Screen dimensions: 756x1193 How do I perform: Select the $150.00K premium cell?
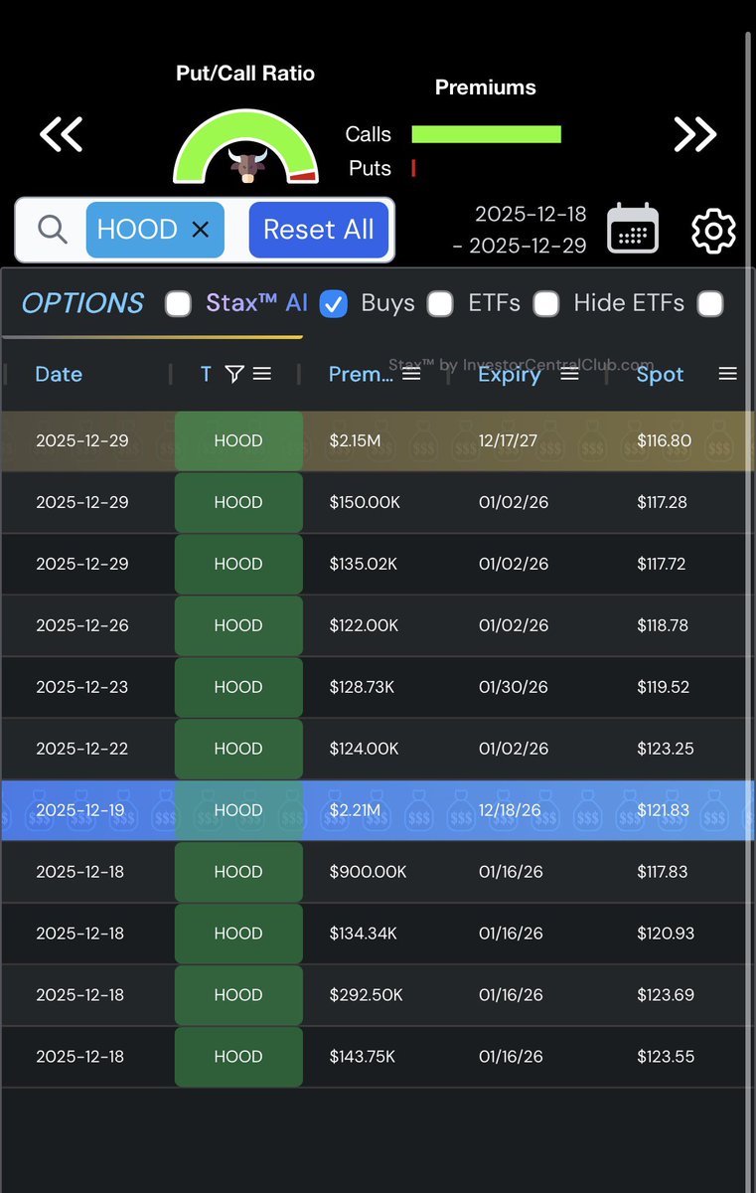[x=365, y=502]
